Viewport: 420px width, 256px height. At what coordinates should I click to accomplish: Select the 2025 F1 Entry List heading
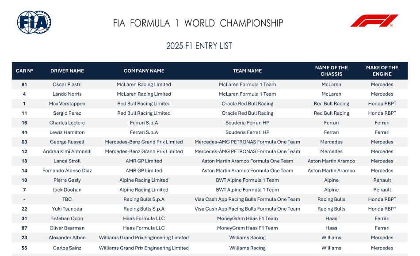pyautogui.click(x=199, y=46)
